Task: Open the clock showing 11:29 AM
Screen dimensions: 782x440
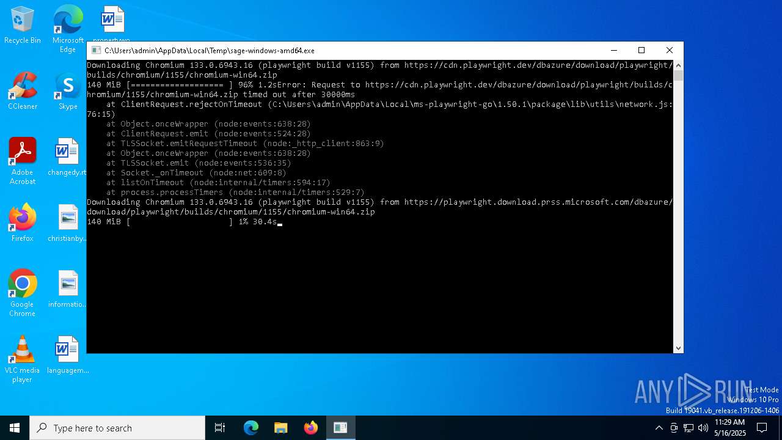Action: [x=730, y=428]
